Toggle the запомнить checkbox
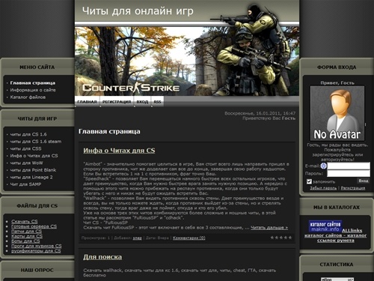The image size is (374, 281). point(309,181)
